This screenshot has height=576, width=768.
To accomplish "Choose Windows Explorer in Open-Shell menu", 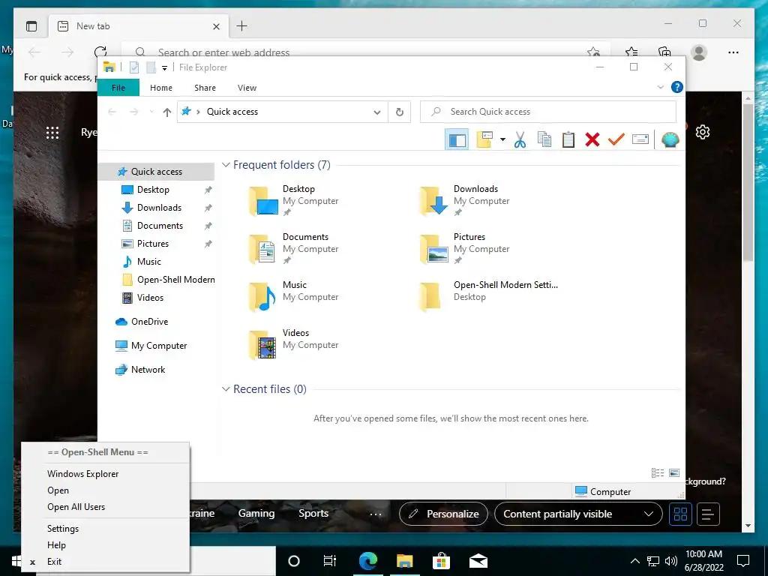I will point(105,474).
